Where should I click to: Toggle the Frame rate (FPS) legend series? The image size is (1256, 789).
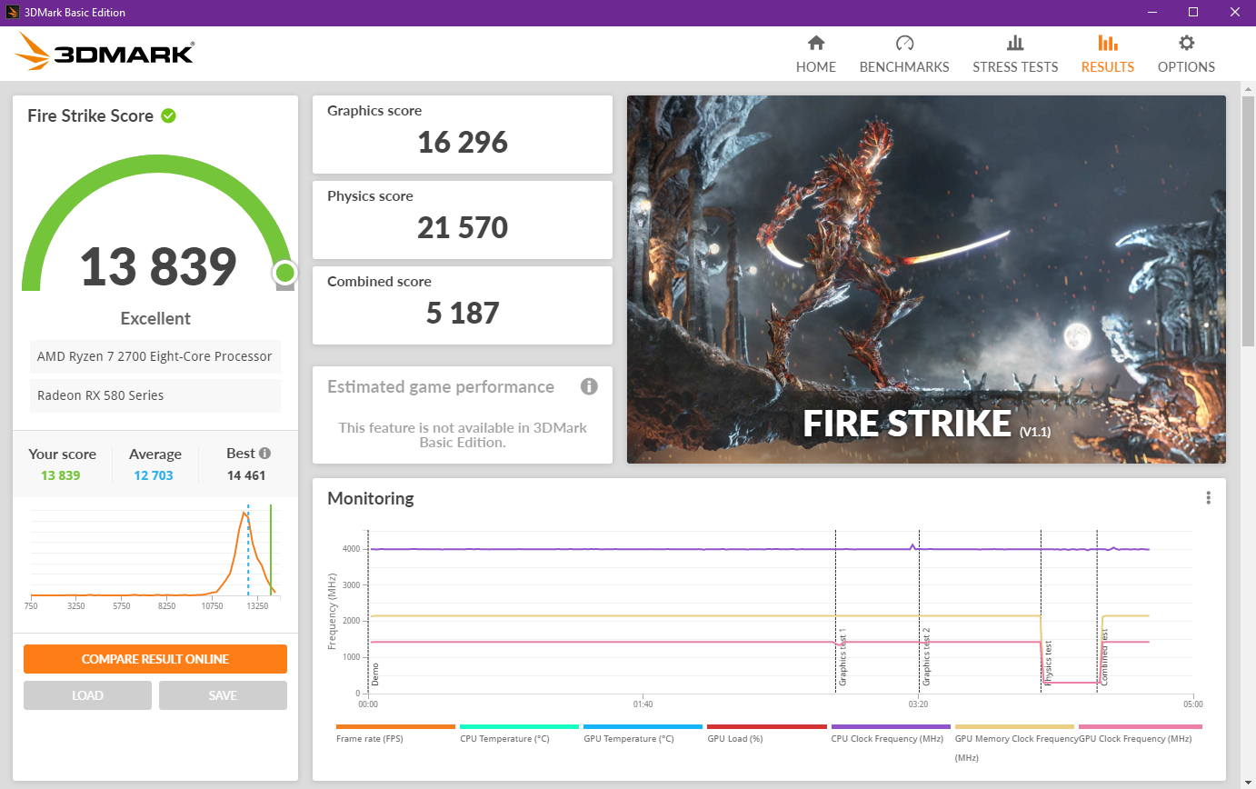tap(395, 734)
